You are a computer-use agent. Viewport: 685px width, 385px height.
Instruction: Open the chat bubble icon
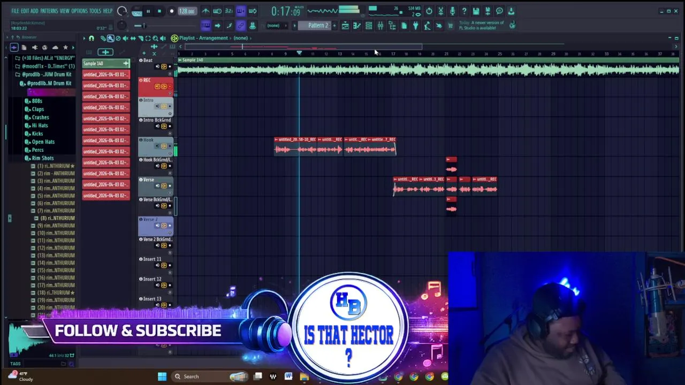coord(499,11)
